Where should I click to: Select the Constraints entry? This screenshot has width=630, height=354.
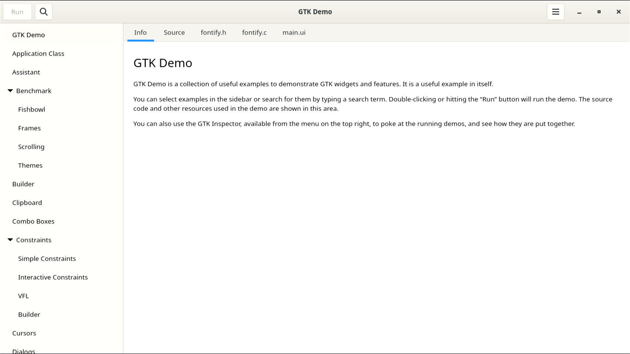tap(62, 240)
